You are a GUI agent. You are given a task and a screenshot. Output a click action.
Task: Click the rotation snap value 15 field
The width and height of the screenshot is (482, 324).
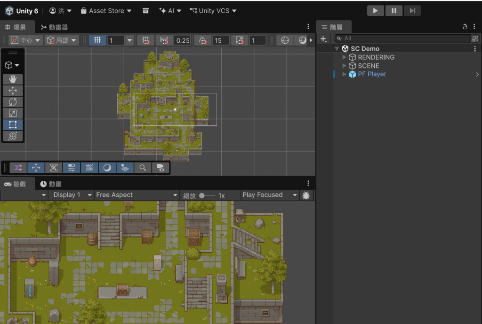(220, 40)
